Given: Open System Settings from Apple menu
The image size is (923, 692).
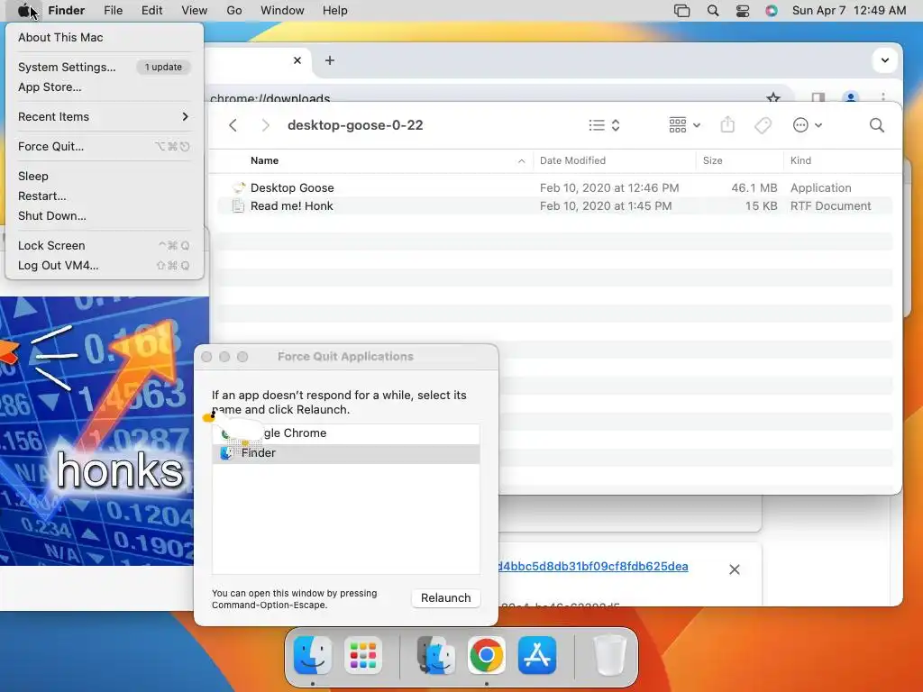Looking at the screenshot, I should [105, 67].
